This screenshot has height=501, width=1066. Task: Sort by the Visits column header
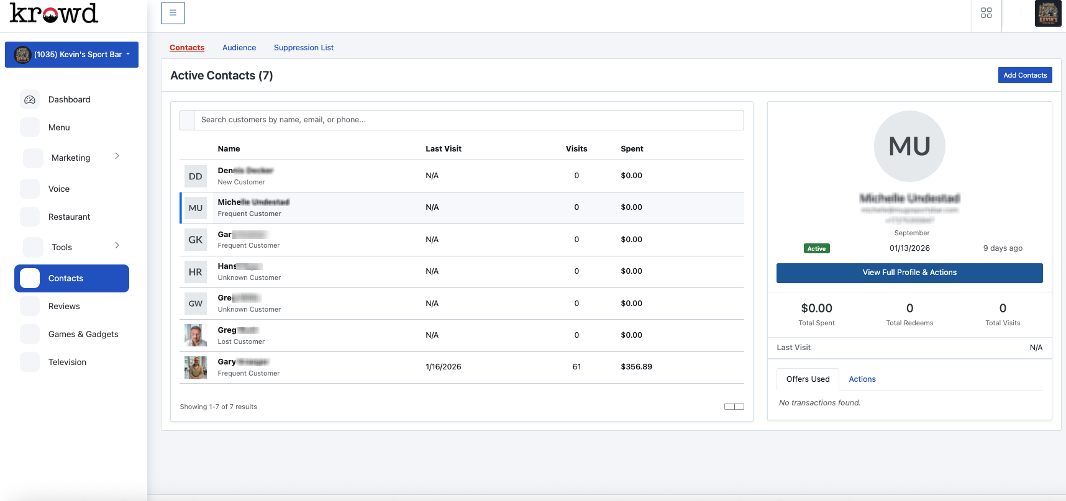coord(576,149)
